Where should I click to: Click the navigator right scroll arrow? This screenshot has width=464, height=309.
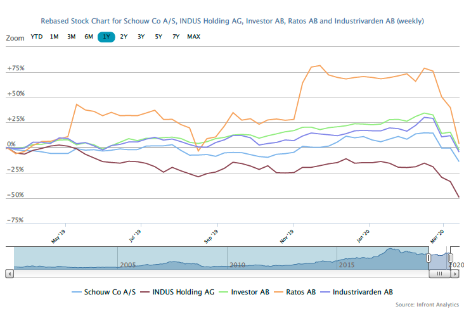[x=455, y=274]
